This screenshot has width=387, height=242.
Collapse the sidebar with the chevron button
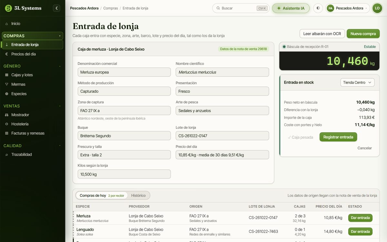coord(57,8)
